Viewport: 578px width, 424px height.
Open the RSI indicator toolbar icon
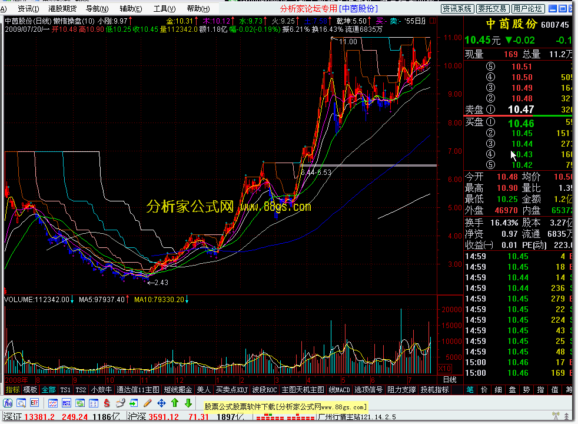pos(67,403)
